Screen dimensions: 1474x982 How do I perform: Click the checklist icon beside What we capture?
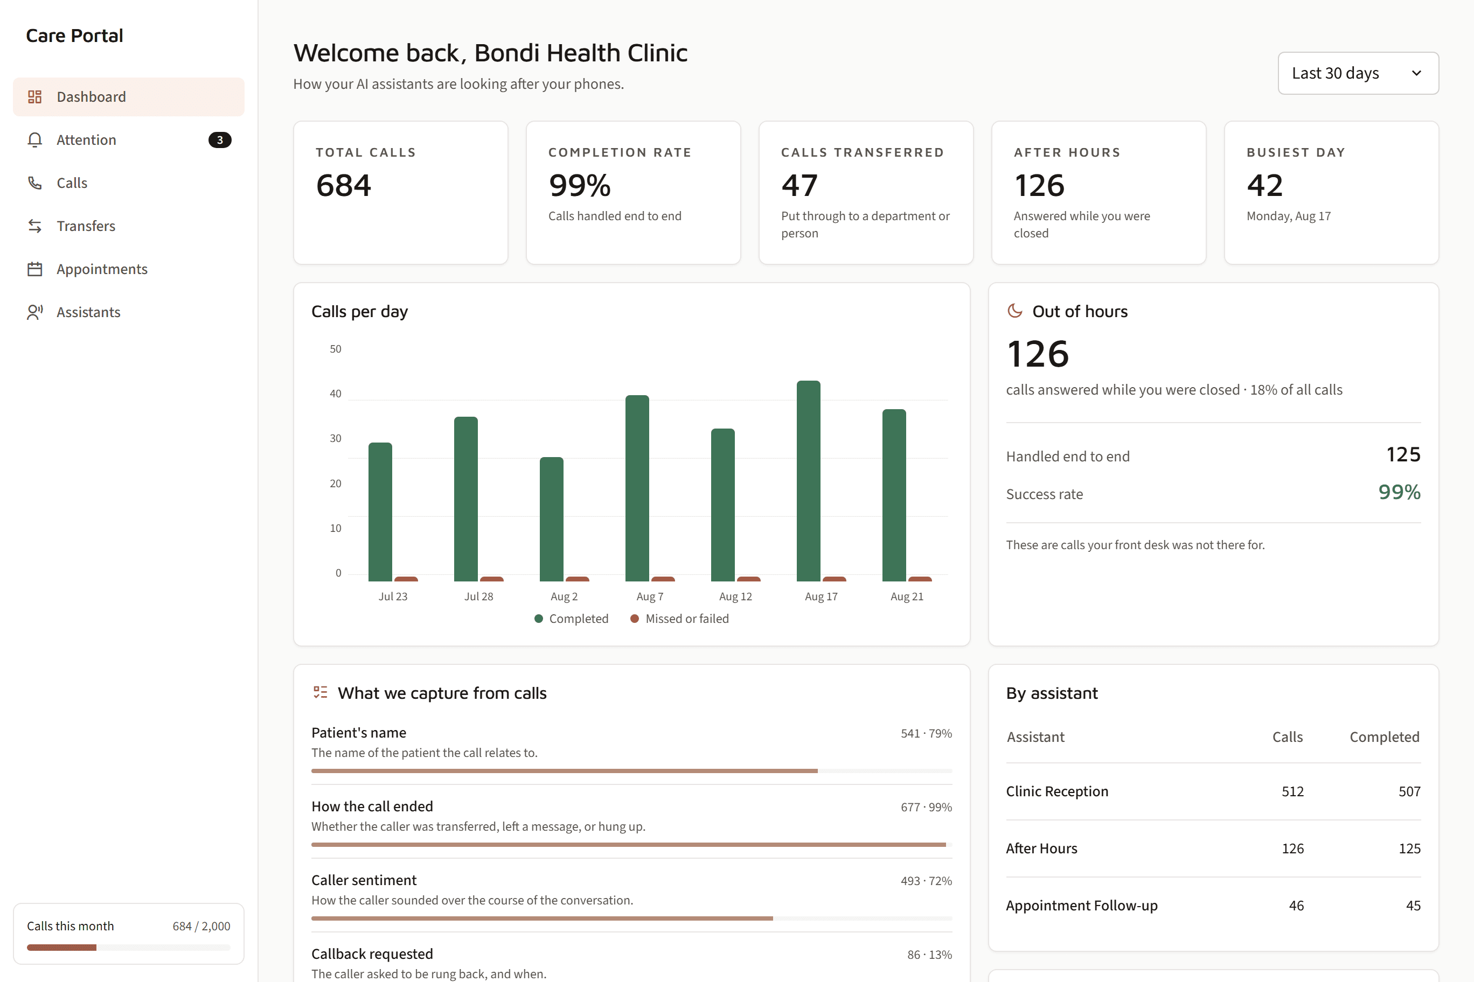point(320,692)
